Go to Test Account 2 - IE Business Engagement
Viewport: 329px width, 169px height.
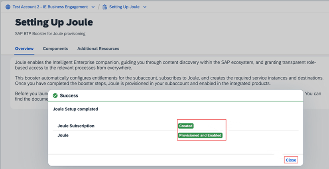pyautogui.click(x=50, y=7)
